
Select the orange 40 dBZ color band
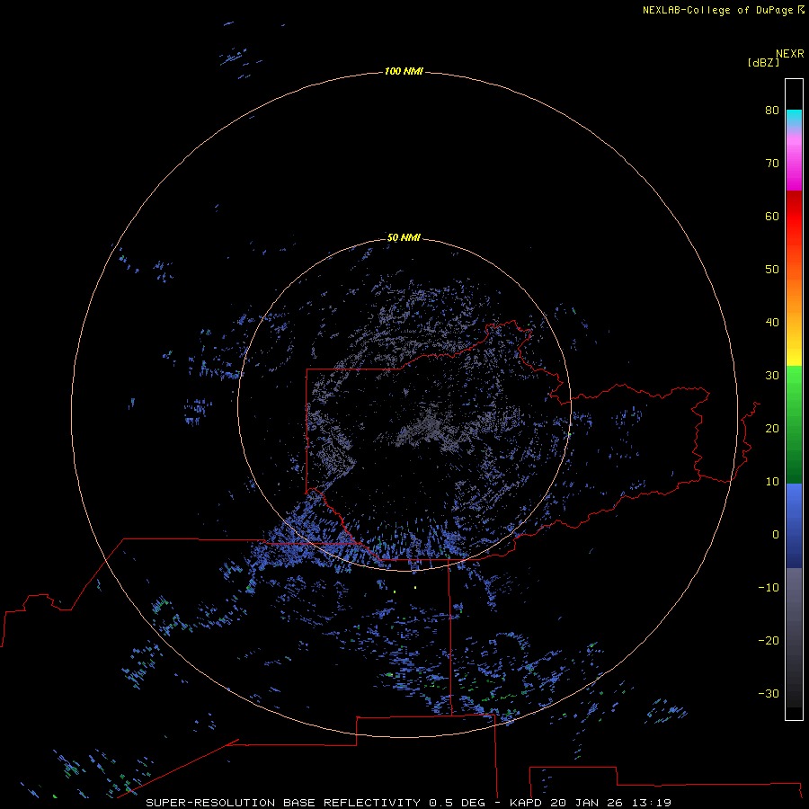(794, 322)
